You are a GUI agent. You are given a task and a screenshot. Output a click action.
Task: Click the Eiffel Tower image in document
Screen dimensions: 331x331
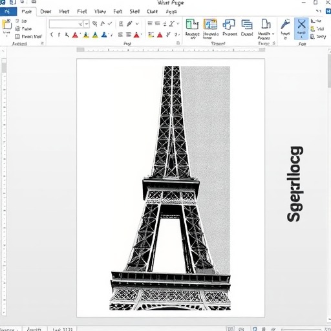(x=170, y=188)
